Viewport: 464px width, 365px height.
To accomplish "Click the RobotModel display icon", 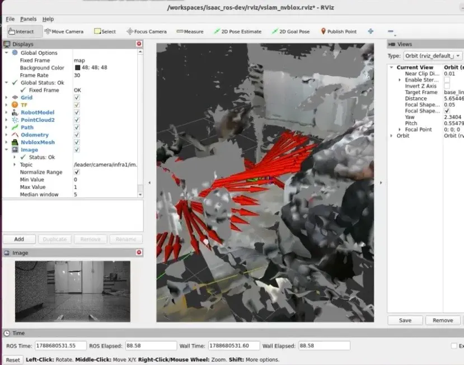I will [x=15, y=112].
